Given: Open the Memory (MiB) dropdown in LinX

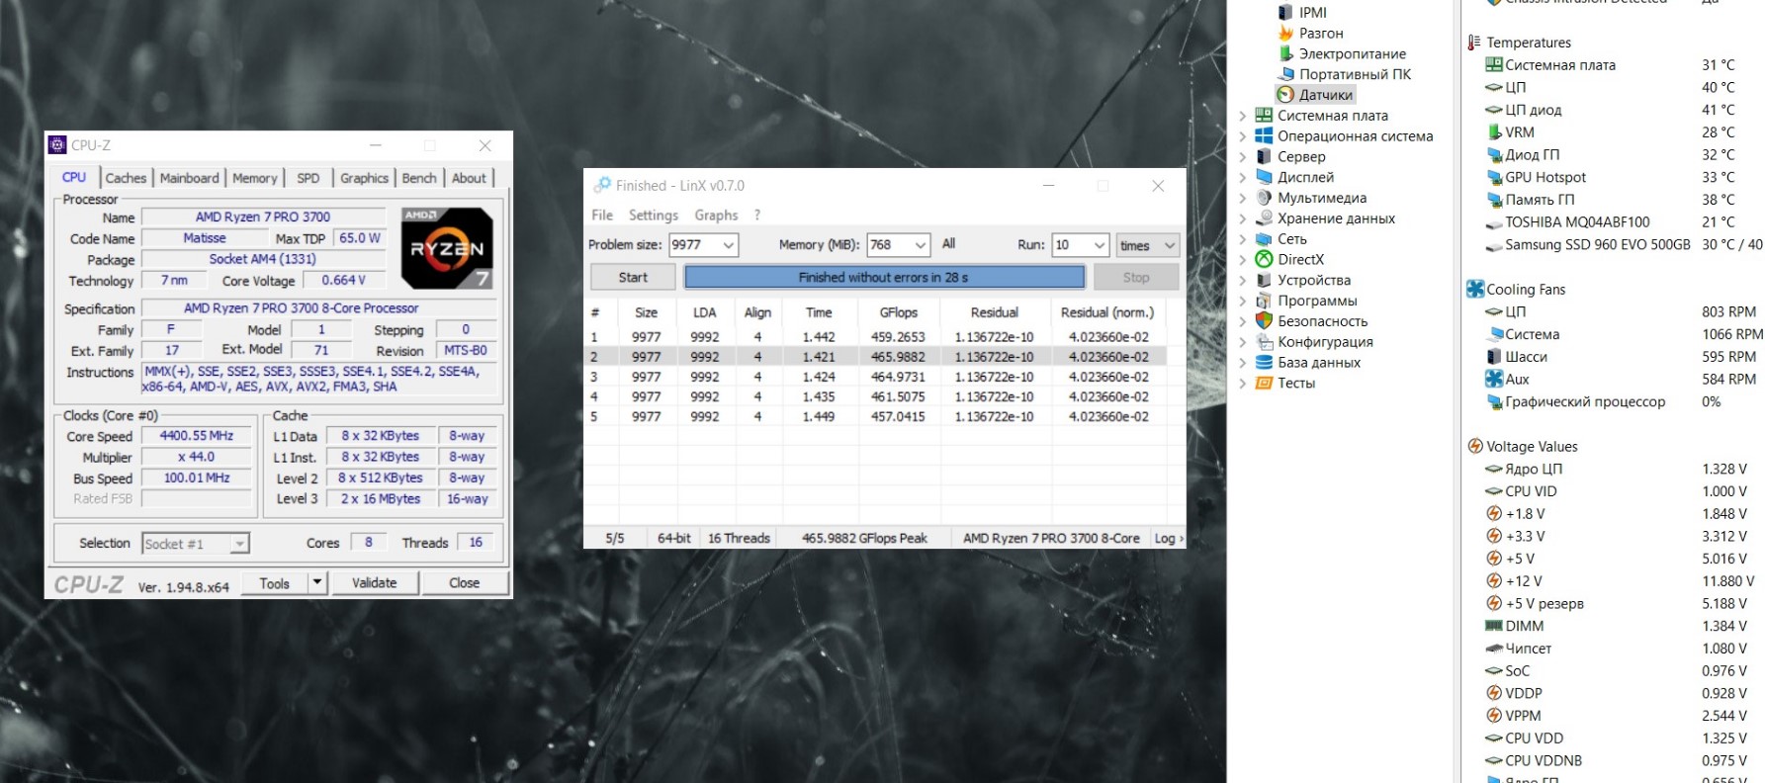Looking at the screenshot, I should click(921, 245).
